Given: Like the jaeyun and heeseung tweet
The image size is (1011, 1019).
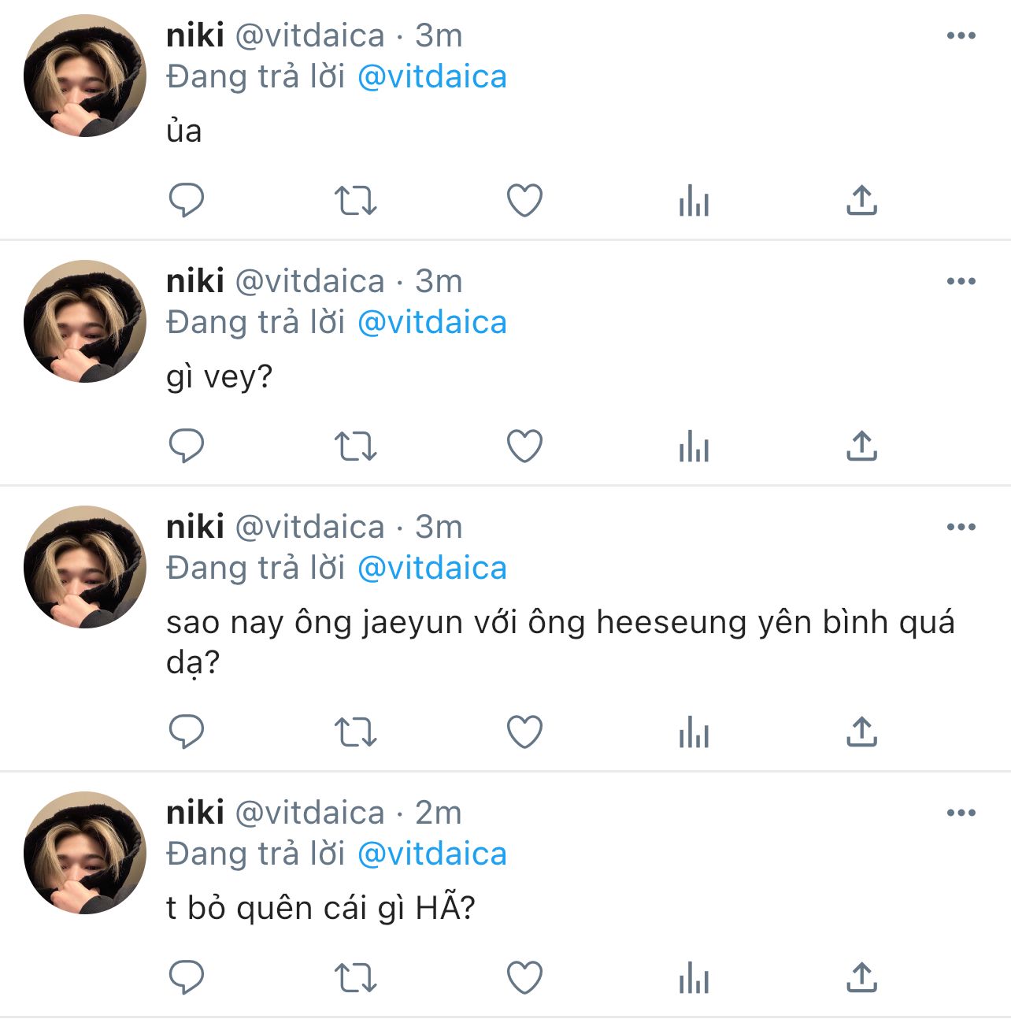Looking at the screenshot, I should [x=524, y=732].
